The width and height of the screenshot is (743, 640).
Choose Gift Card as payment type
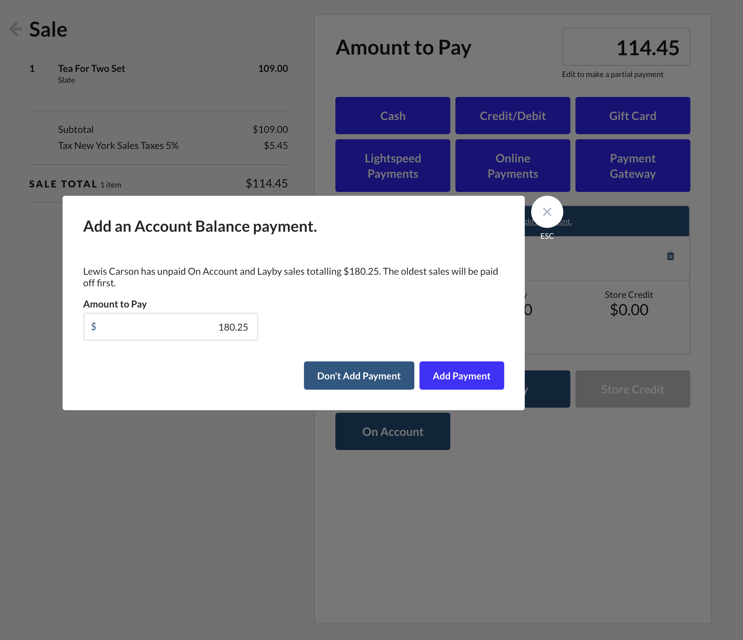[x=633, y=116]
